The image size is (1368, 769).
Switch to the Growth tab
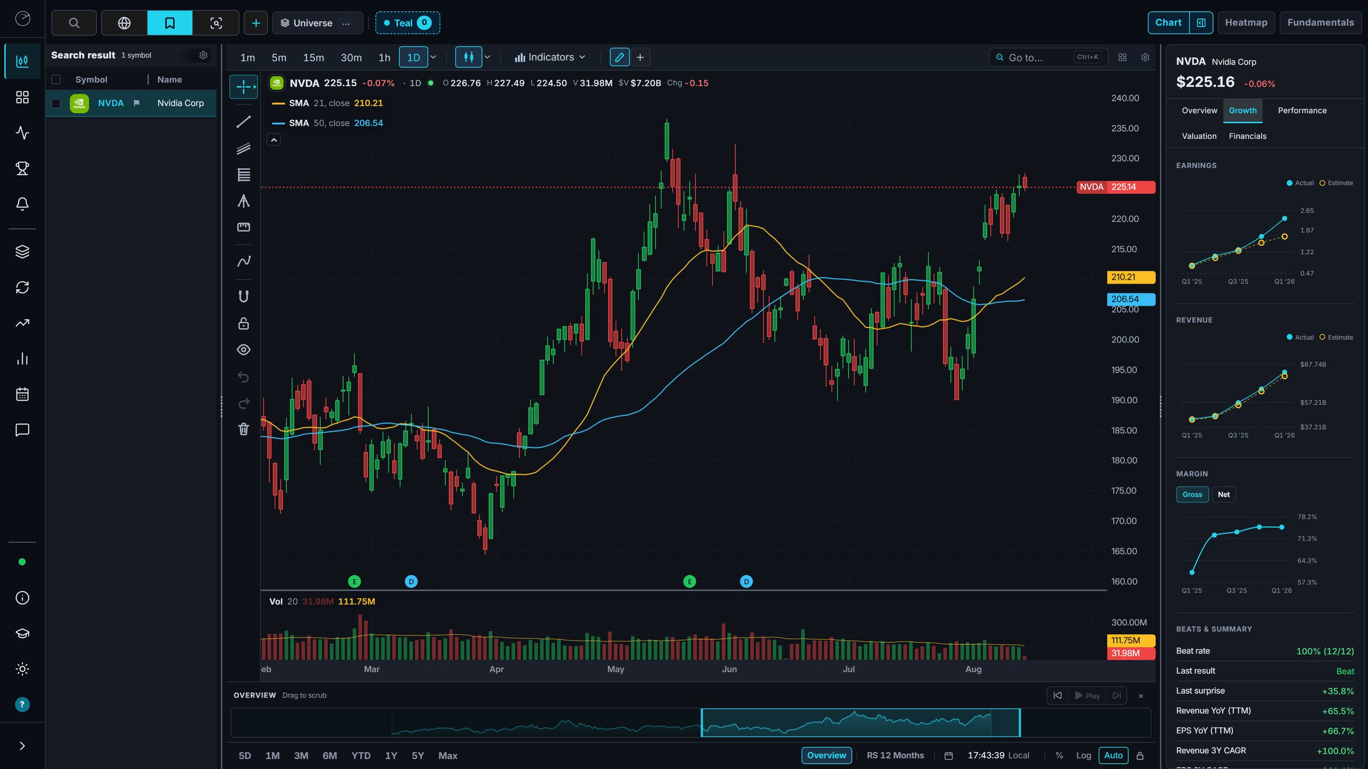coord(1242,111)
